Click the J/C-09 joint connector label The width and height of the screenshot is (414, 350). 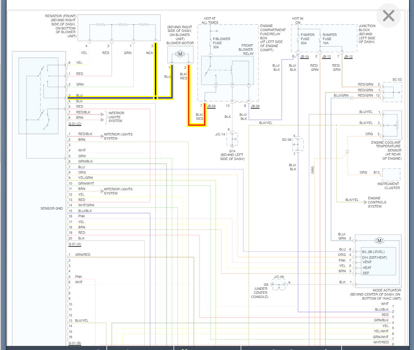point(279,277)
